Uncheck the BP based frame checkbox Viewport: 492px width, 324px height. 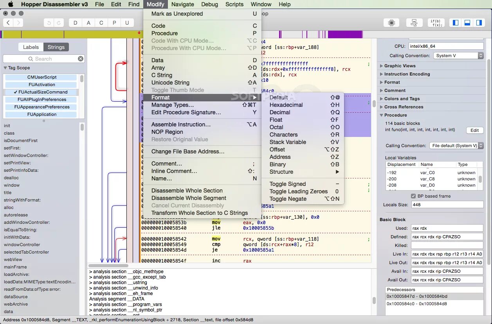(413, 196)
